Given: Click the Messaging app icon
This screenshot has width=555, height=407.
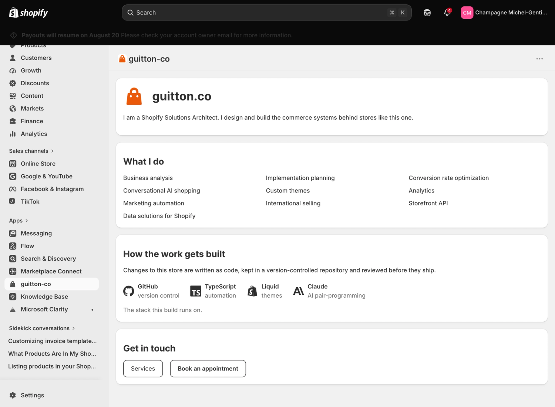Looking at the screenshot, I should pyautogui.click(x=13, y=233).
